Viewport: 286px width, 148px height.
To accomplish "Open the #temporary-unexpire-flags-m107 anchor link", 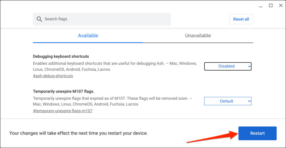I will click(x=63, y=111).
